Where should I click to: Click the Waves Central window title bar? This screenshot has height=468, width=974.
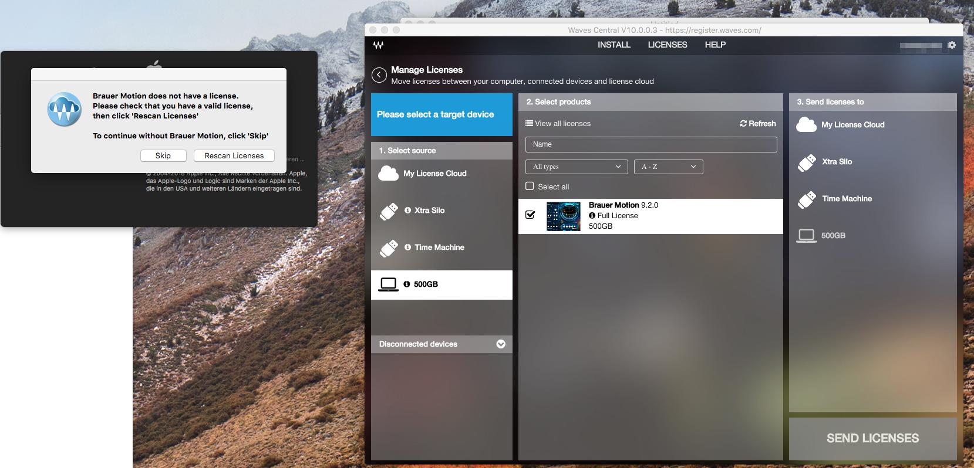[x=664, y=30]
